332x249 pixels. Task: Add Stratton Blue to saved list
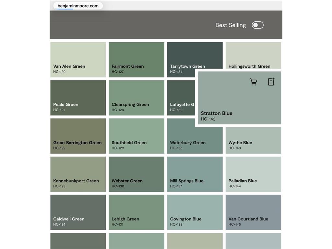point(271,82)
